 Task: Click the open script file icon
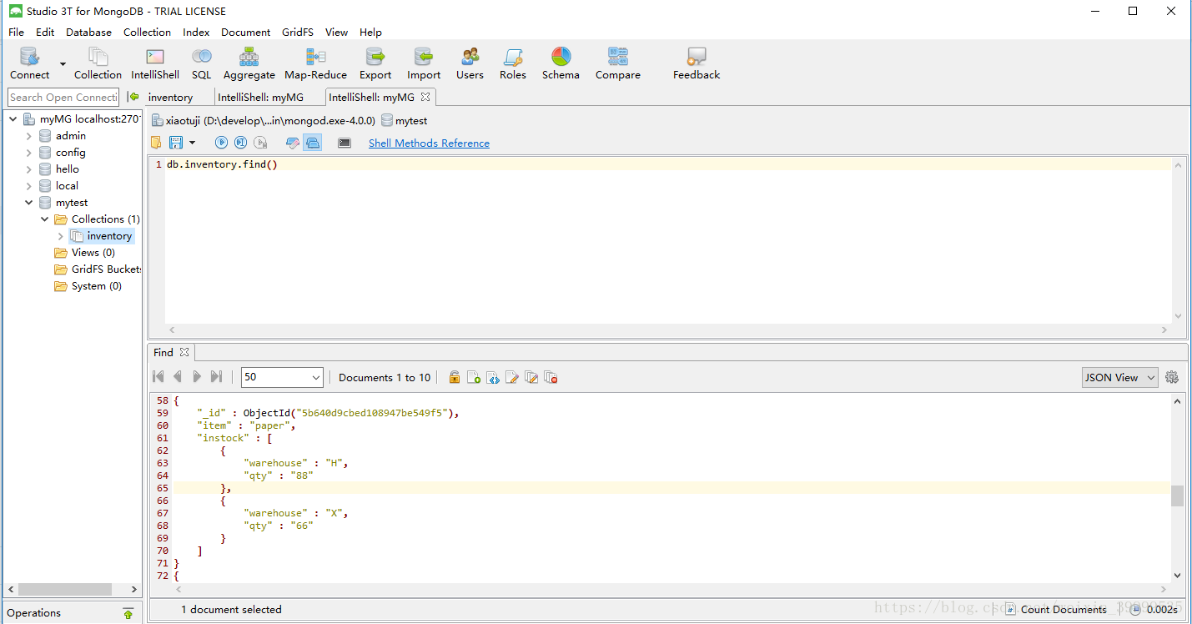157,143
